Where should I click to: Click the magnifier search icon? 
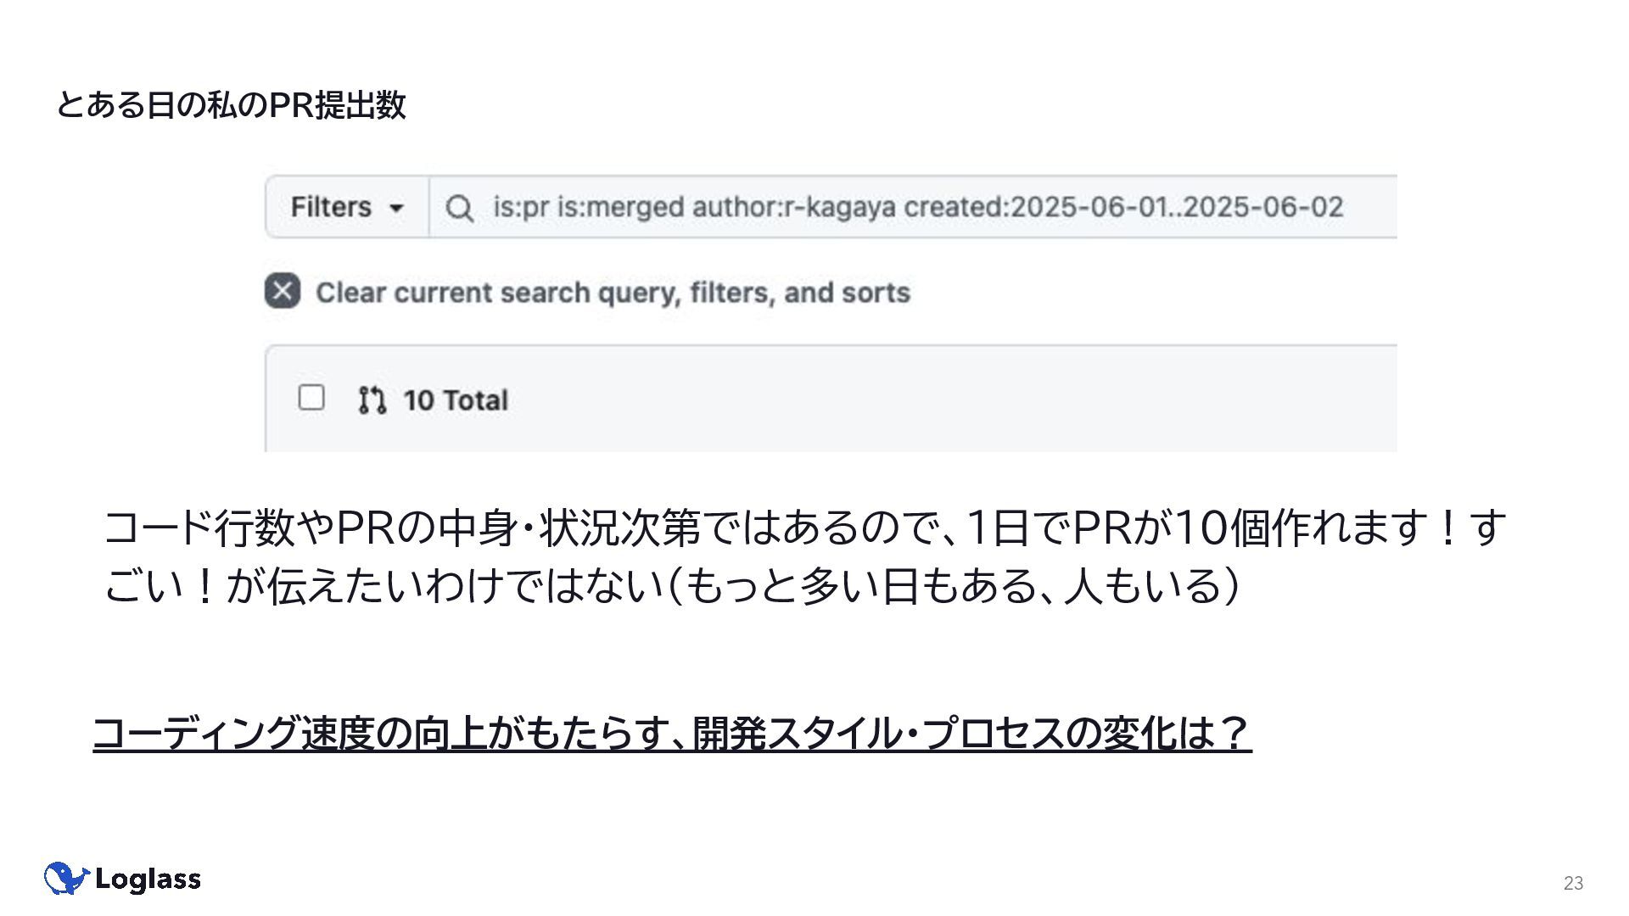point(459,208)
